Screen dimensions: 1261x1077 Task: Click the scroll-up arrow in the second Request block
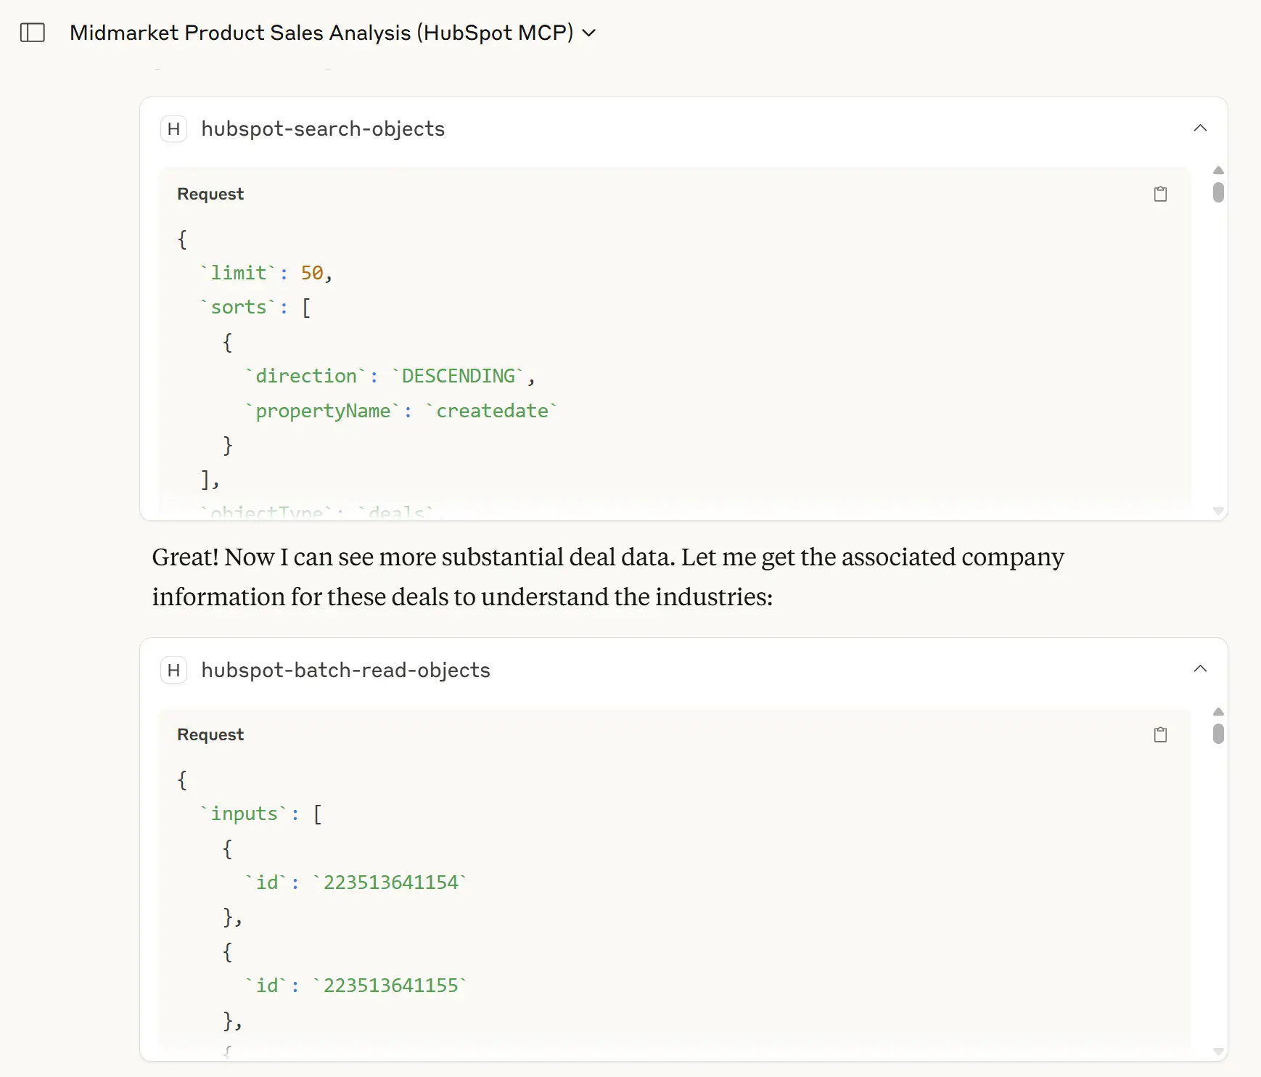point(1217,712)
